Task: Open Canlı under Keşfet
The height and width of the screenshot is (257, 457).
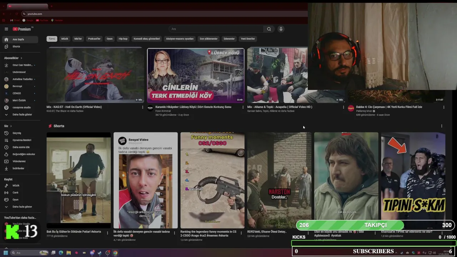Action: 20,192
